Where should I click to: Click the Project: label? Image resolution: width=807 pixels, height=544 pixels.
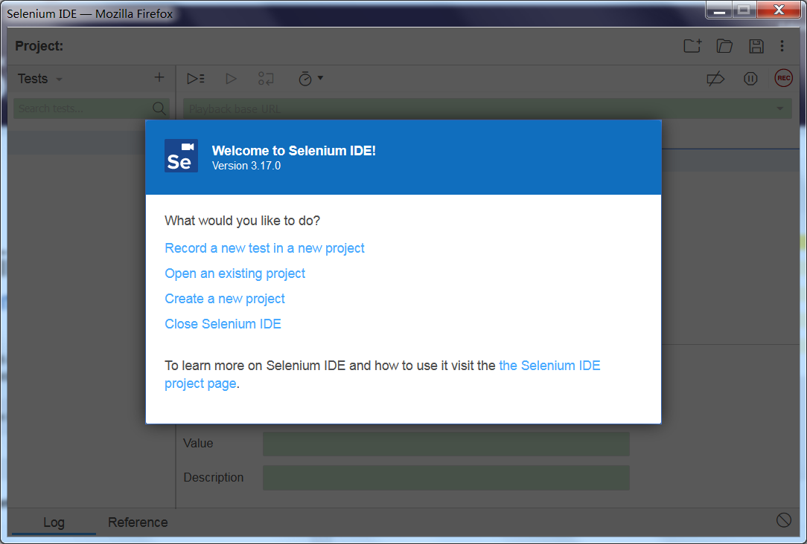(x=39, y=46)
